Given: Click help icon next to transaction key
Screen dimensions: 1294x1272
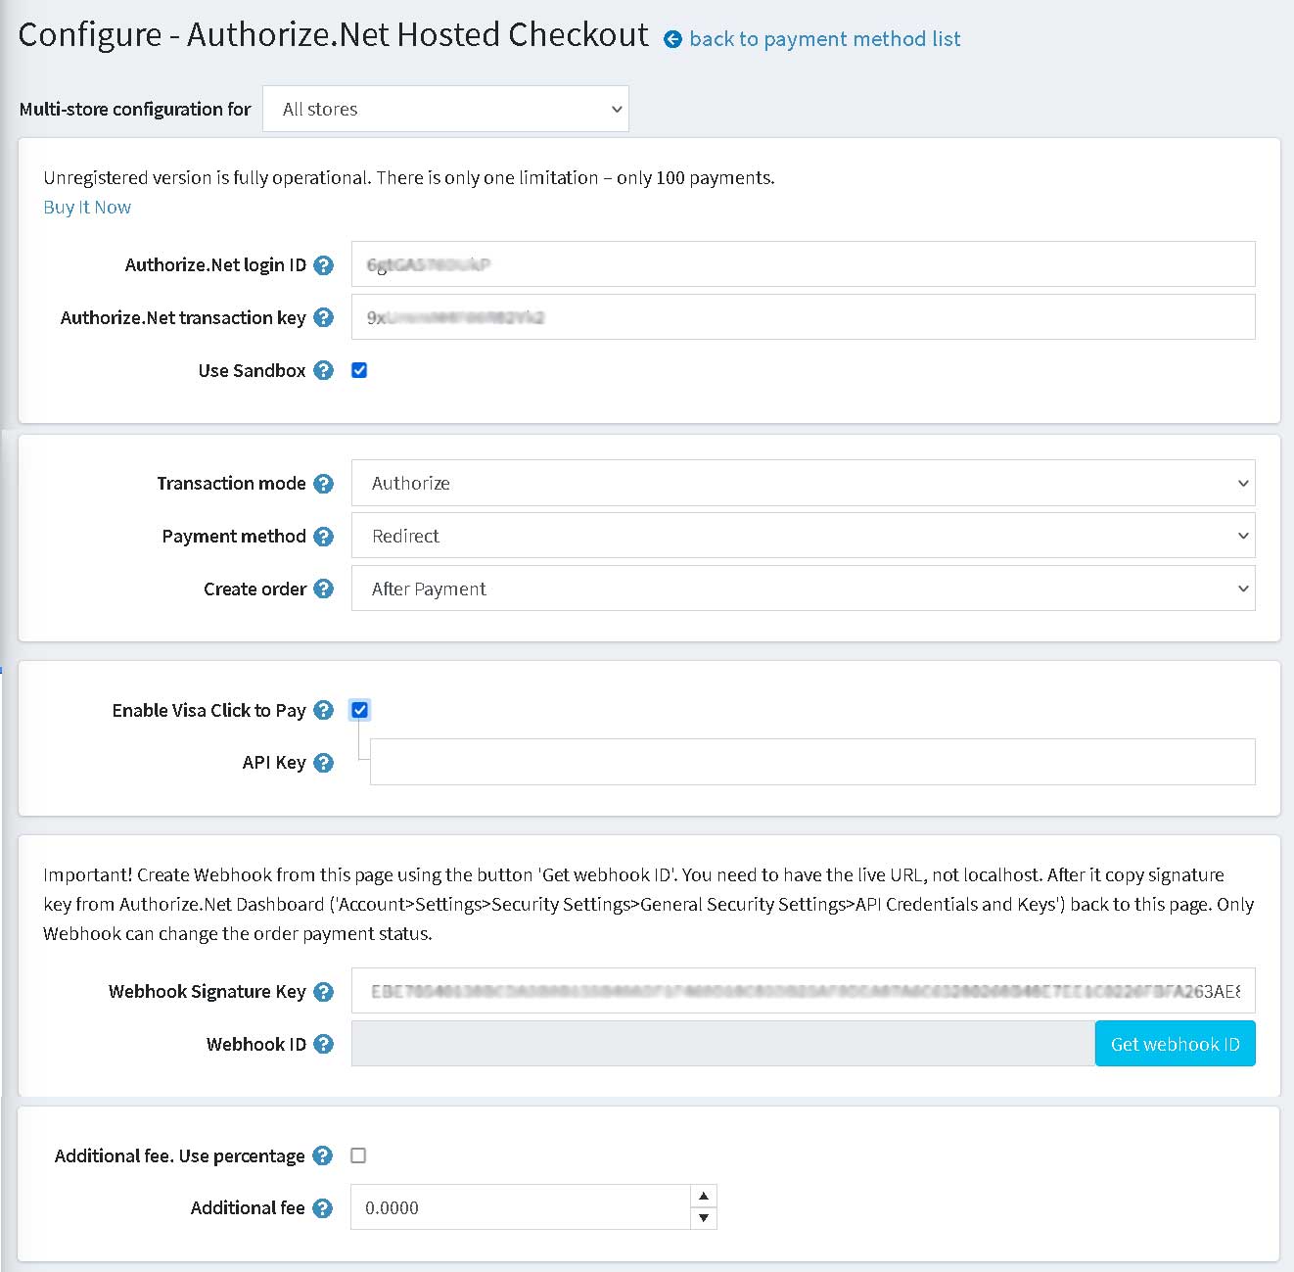Looking at the screenshot, I should pos(323,318).
